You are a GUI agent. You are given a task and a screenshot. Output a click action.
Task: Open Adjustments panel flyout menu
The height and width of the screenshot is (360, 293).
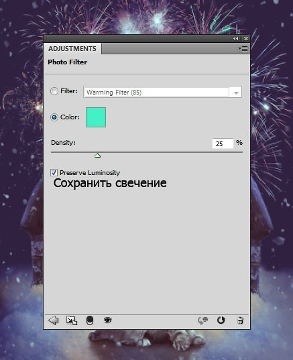pos(243,49)
